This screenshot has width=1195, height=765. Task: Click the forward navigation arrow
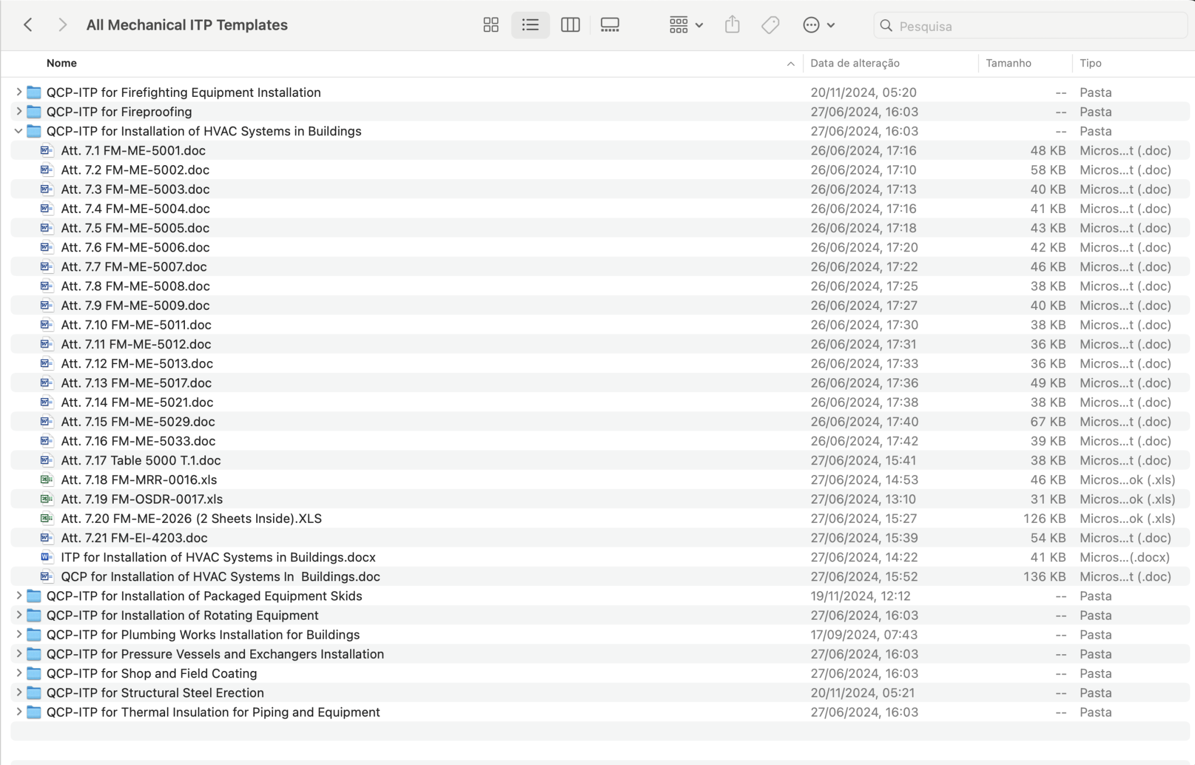coord(62,25)
